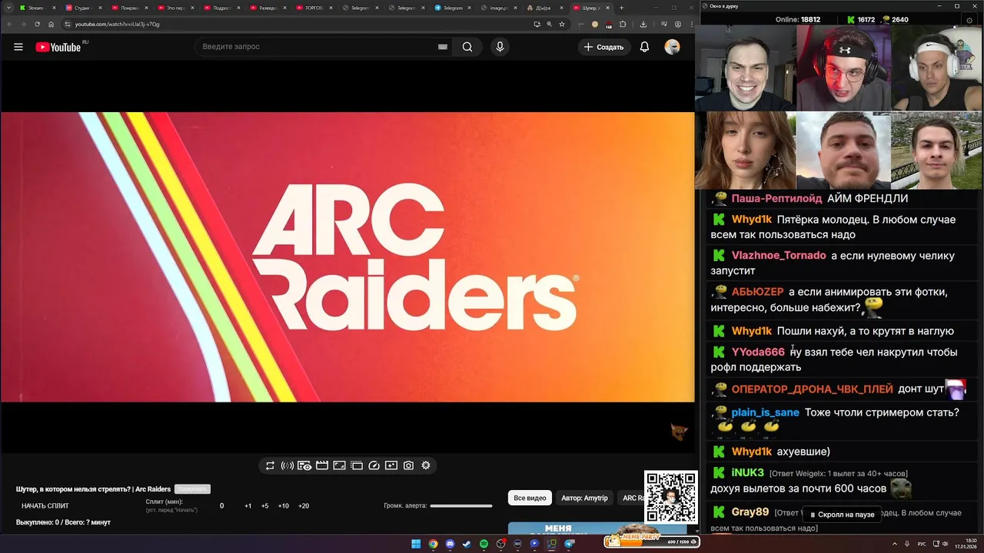Open Discord from the taskbar

click(x=450, y=544)
